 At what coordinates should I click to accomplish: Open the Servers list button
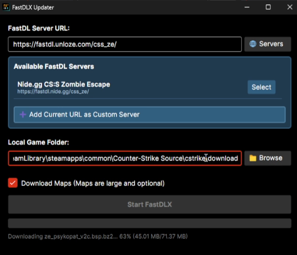[x=268, y=44]
